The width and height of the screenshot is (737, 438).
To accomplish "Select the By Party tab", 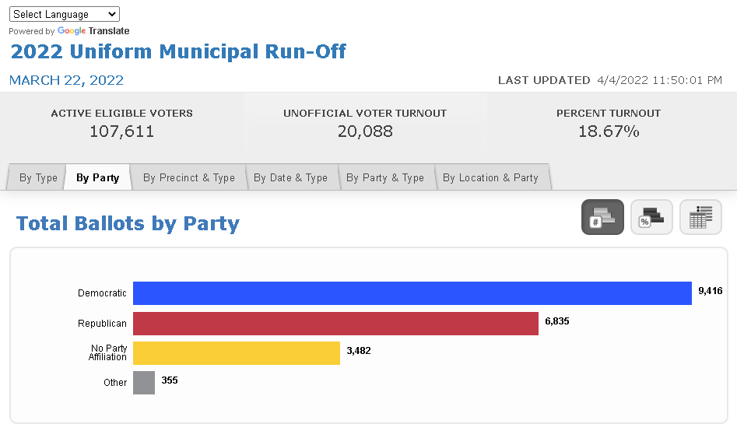I will coord(98,177).
